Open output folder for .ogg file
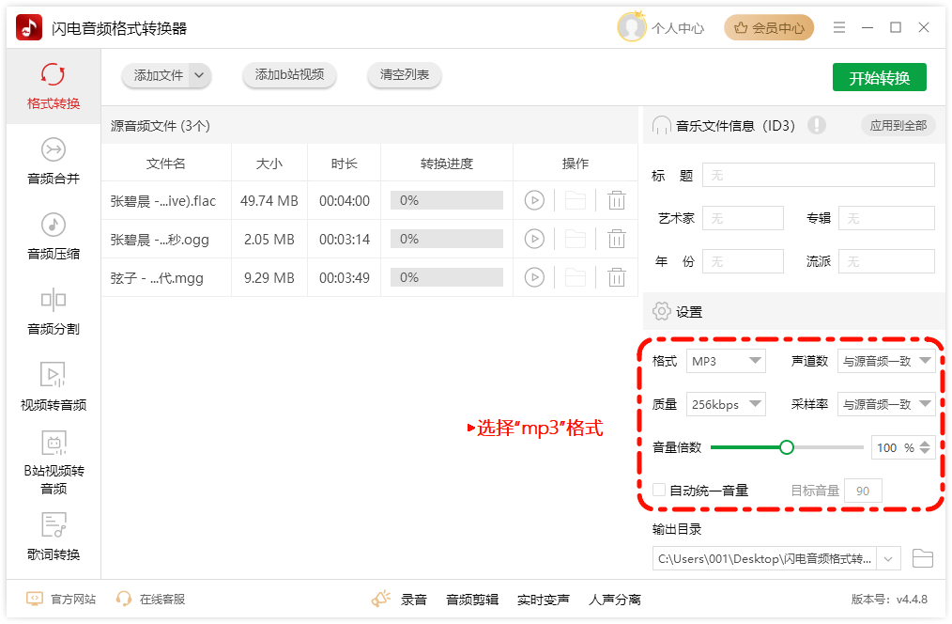This screenshot has height=624, width=952. [576, 239]
